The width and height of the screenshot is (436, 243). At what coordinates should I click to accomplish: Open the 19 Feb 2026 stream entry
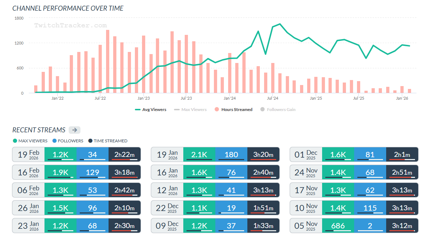[77, 154]
